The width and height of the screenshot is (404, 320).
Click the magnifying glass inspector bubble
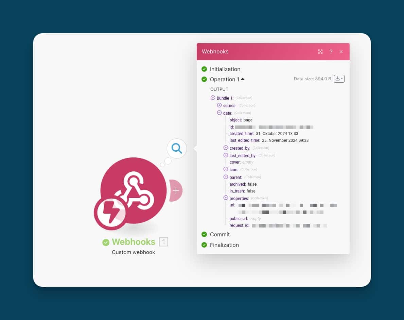tap(177, 149)
